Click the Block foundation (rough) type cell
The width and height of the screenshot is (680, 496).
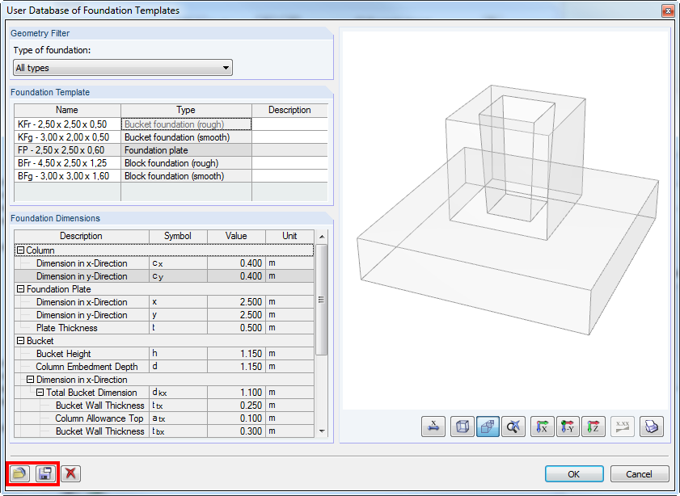(186, 163)
